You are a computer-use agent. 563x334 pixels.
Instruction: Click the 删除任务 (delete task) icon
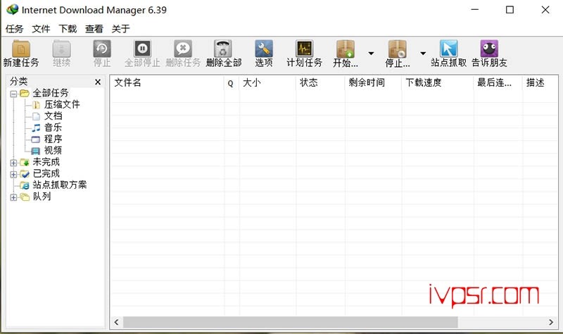[183, 49]
